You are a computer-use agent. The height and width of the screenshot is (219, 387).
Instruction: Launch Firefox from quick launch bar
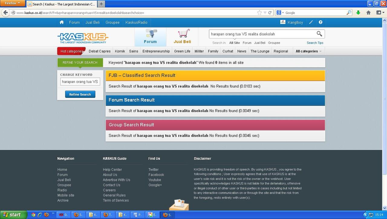(x=46, y=215)
